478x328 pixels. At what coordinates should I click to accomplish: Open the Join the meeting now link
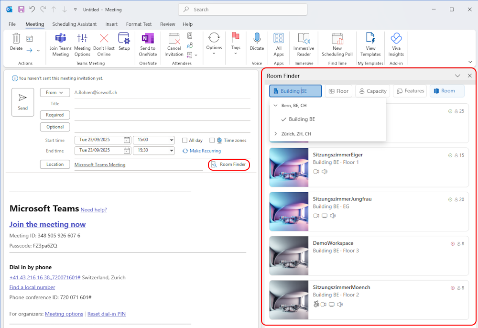pyautogui.click(x=47, y=224)
